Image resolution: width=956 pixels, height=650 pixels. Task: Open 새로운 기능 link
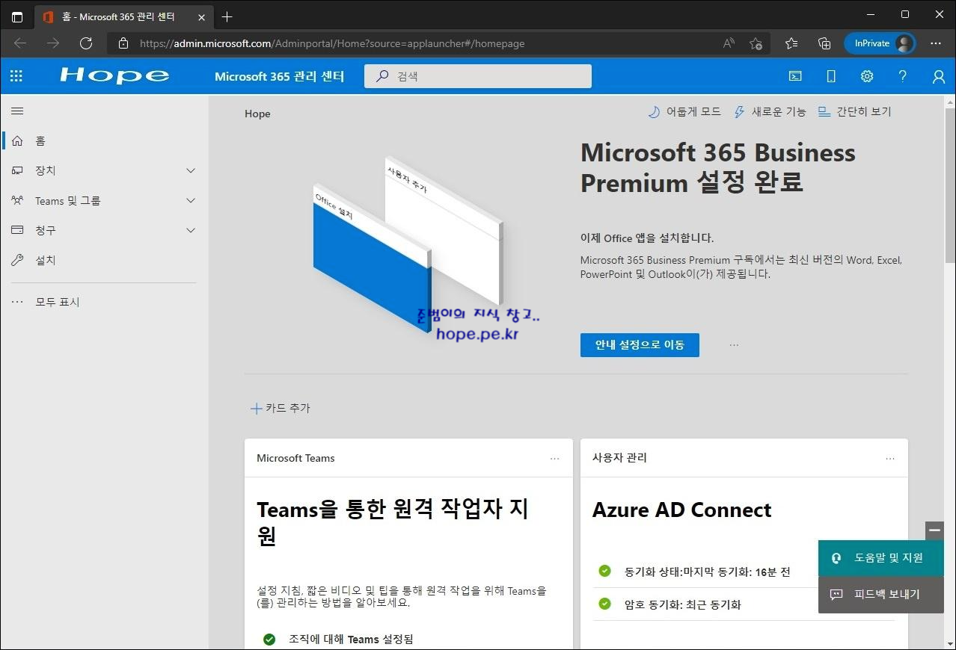click(x=769, y=111)
